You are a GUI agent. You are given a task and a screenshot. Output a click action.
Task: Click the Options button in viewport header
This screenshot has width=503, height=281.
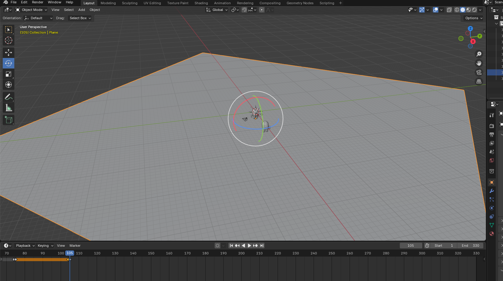474,18
